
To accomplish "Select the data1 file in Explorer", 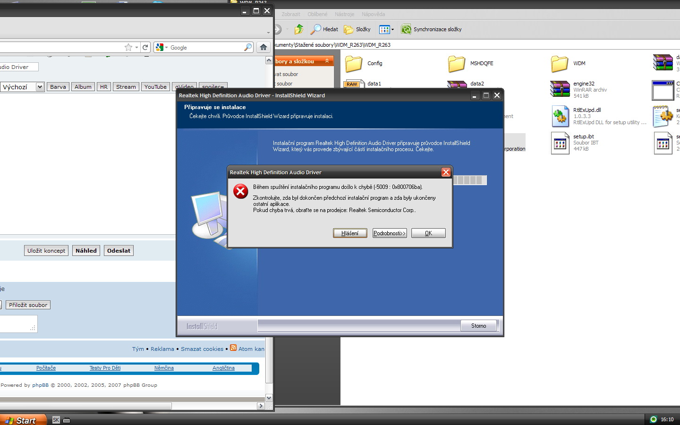I will point(363,84).
